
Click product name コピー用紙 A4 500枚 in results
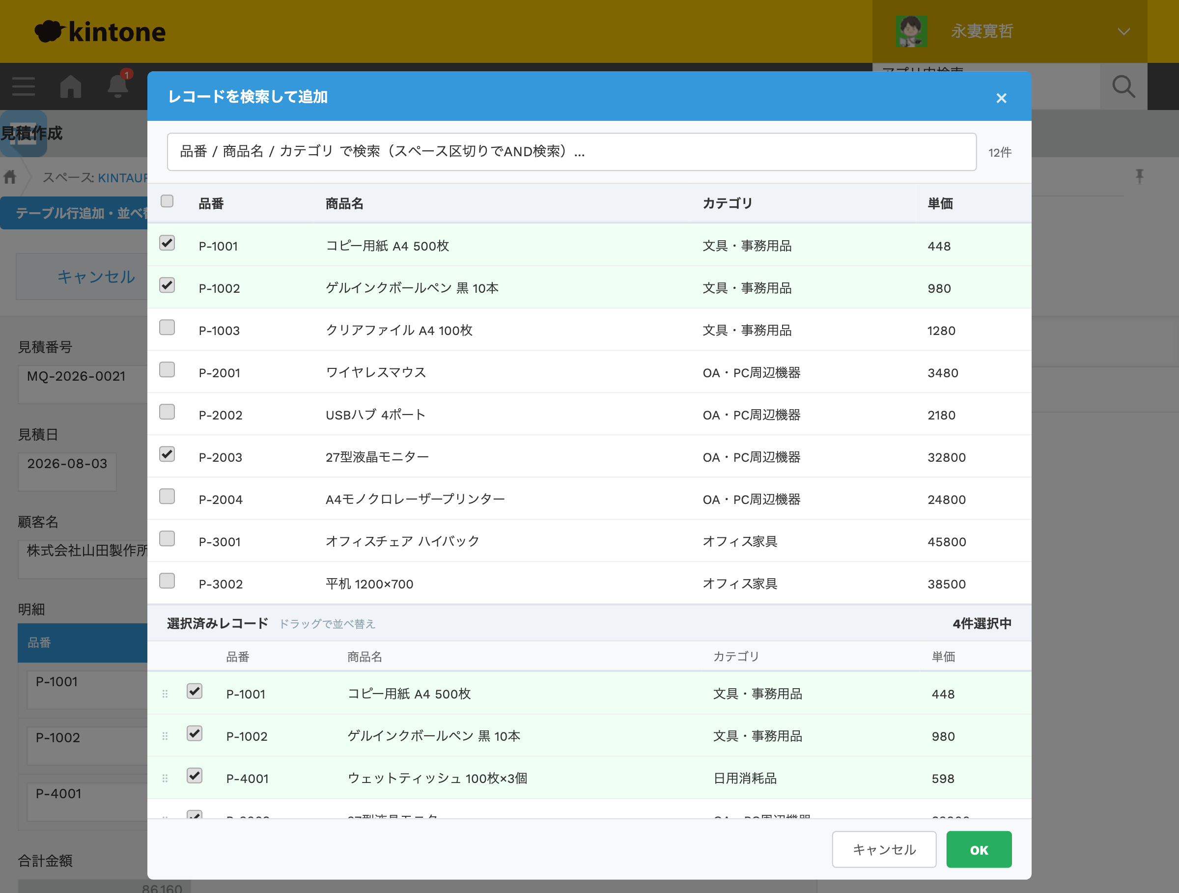click(388, 246)
